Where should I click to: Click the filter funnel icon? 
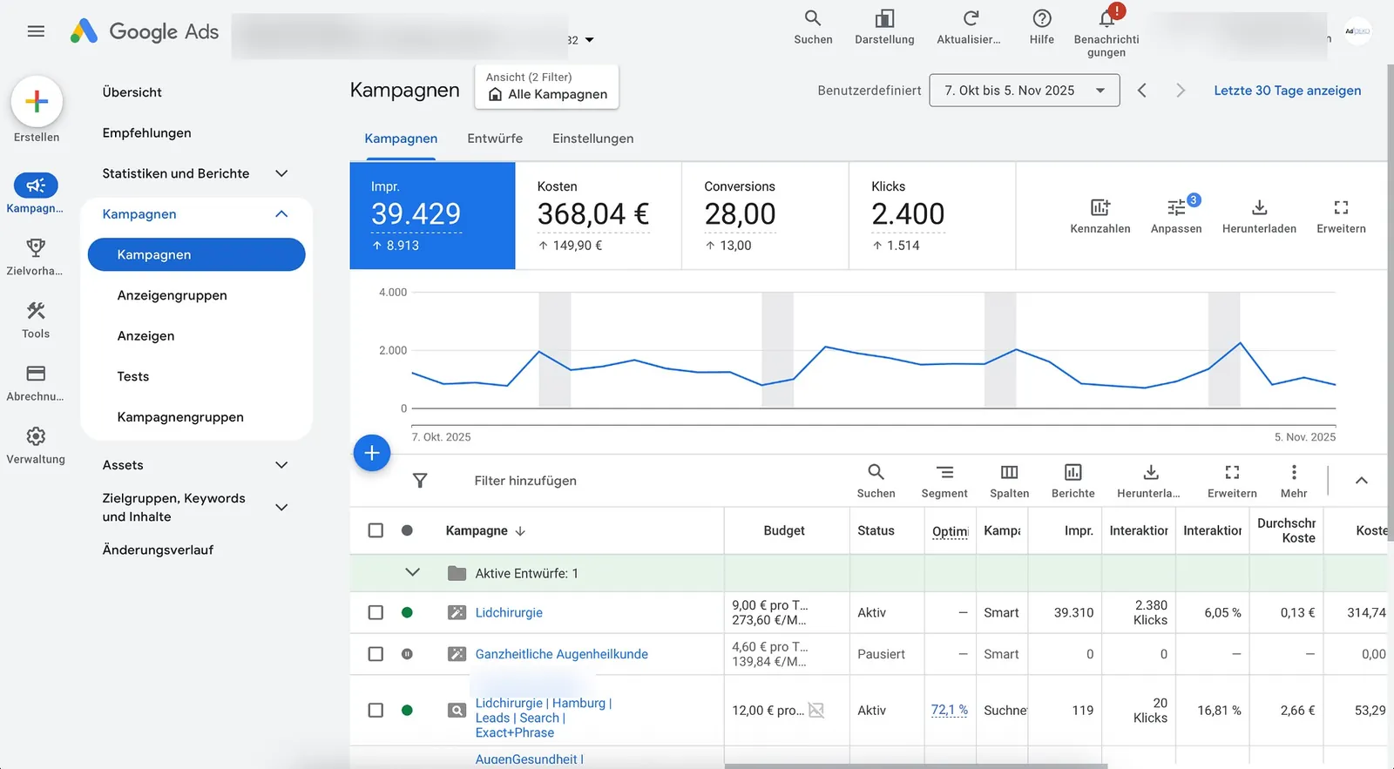(420, 481)
